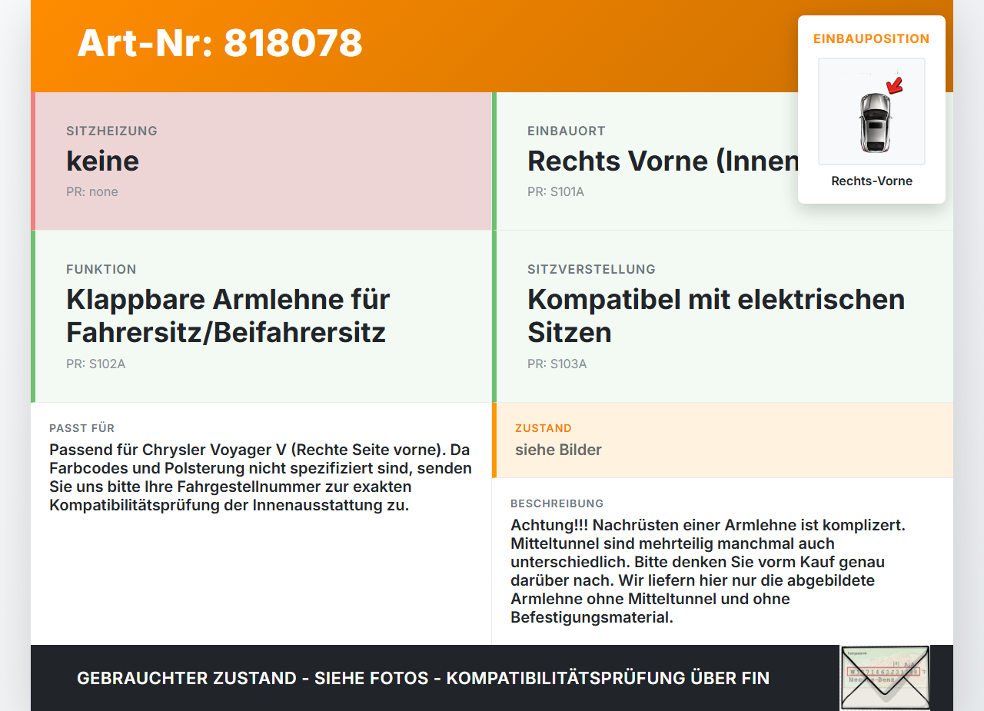
Task: Click the PR: S103A code
Action: (x=557, y=364)
